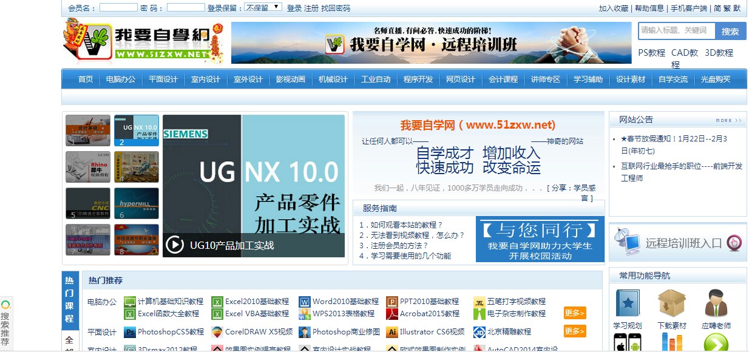
Task: Click the 计算机基础知识教程 monitor icon
Action: (x=129, y=302)
